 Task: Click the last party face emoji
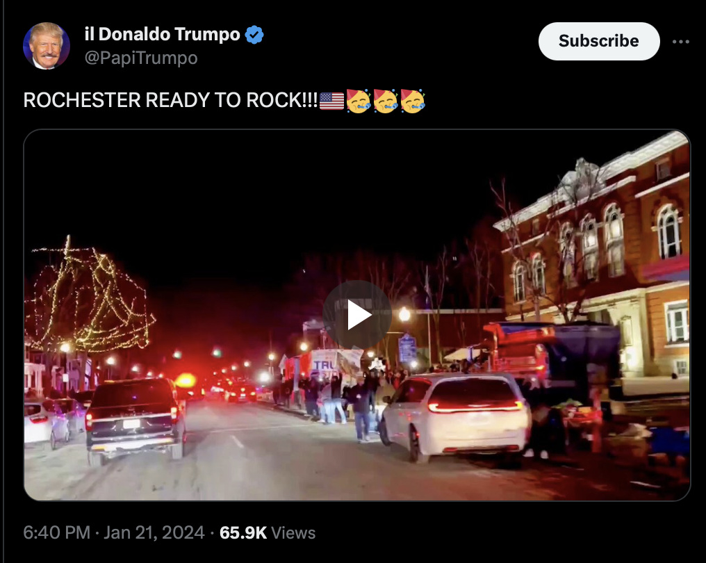click(x=413, y=101)
